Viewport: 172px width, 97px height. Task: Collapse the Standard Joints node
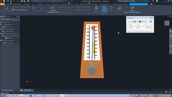[x=1, y=34]
